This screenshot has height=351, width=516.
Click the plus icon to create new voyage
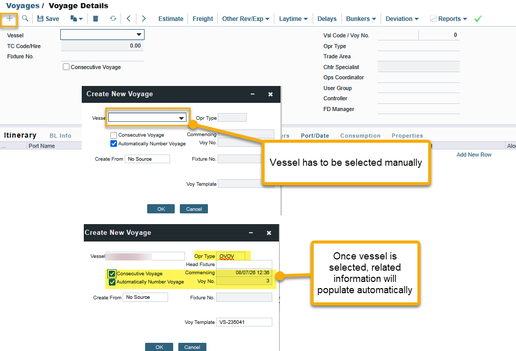pos(10,19)
